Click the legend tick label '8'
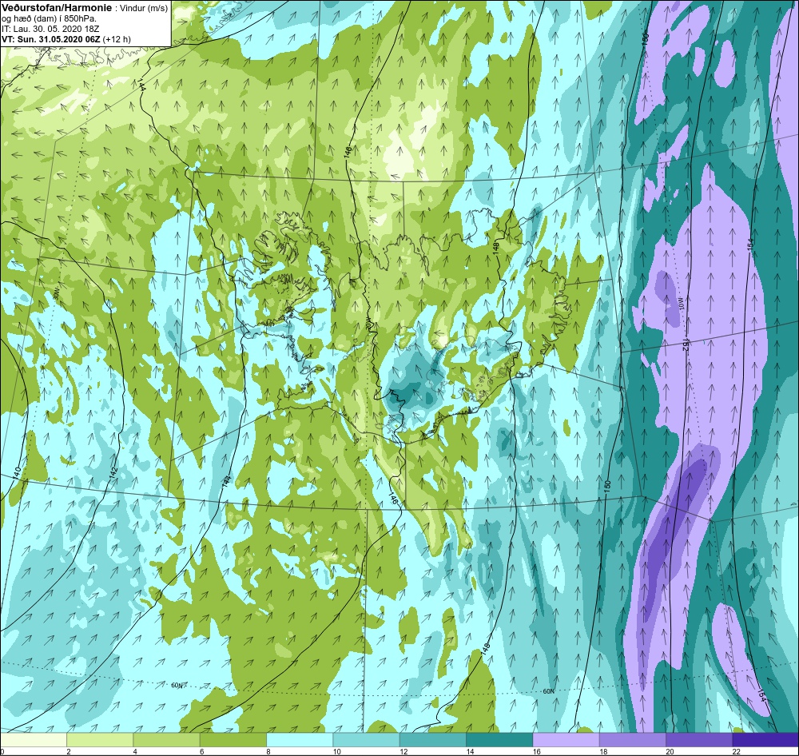Viewport: 799px width, 756px height. coord(268,751)
